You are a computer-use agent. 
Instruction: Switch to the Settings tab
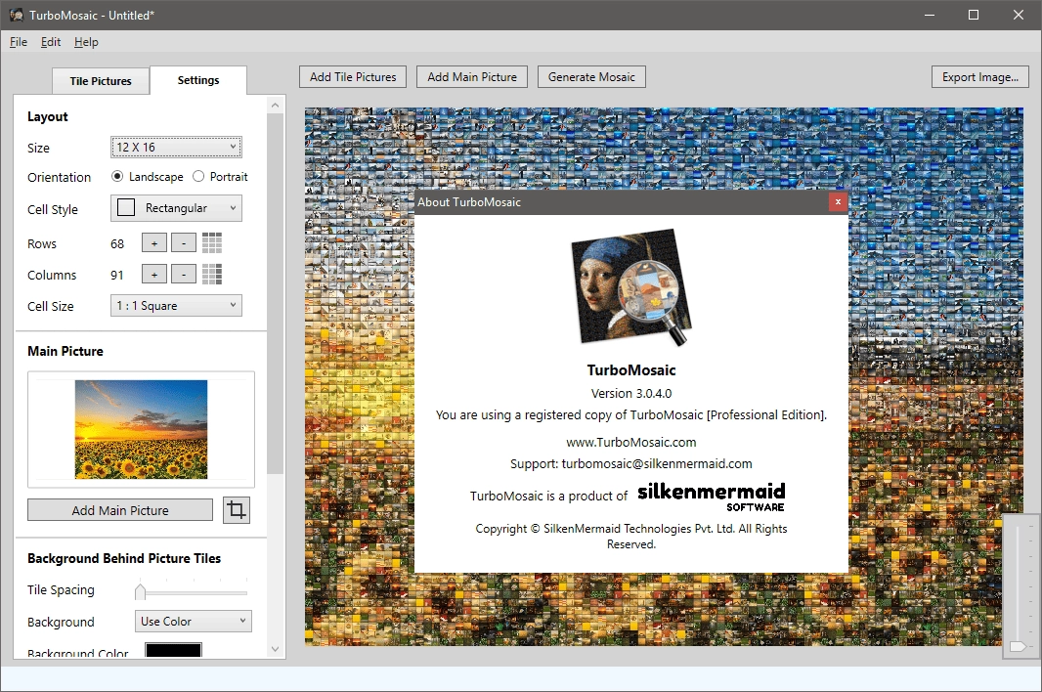tap(198, 80)
